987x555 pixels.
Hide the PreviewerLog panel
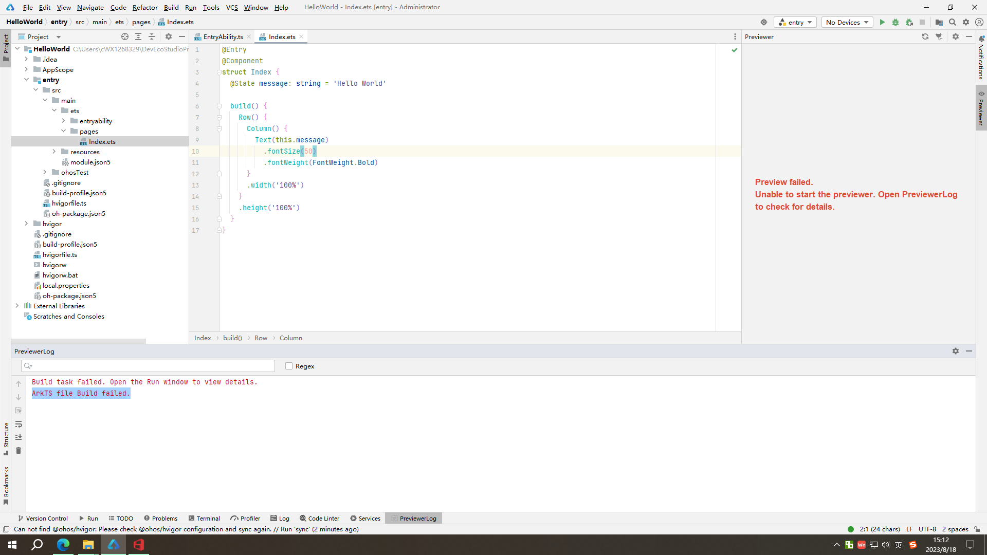coord(969,351)
